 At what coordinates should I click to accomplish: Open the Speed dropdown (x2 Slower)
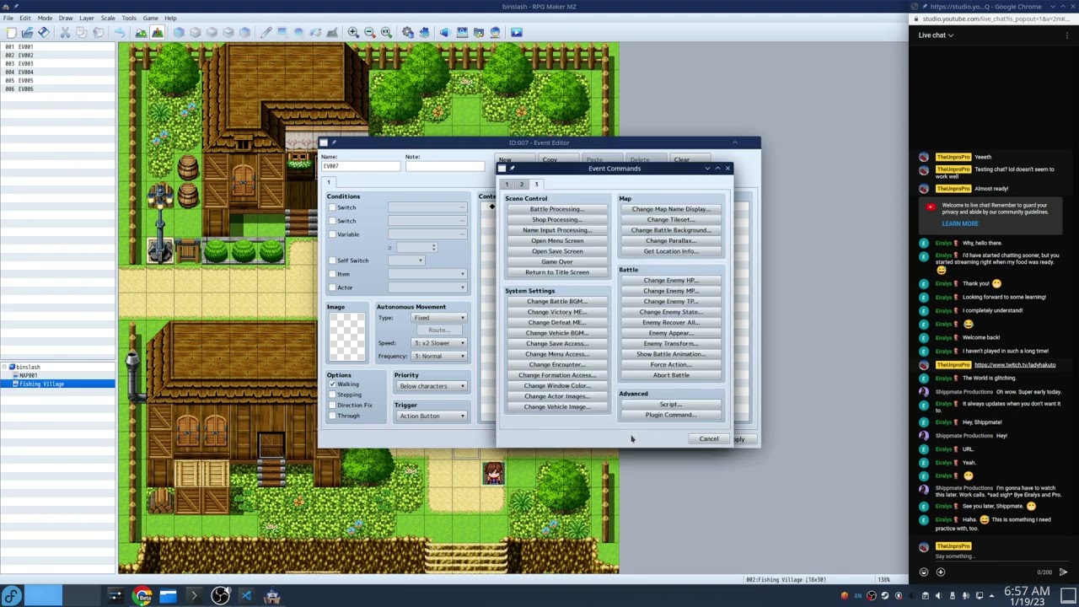[x=439, y=343]
